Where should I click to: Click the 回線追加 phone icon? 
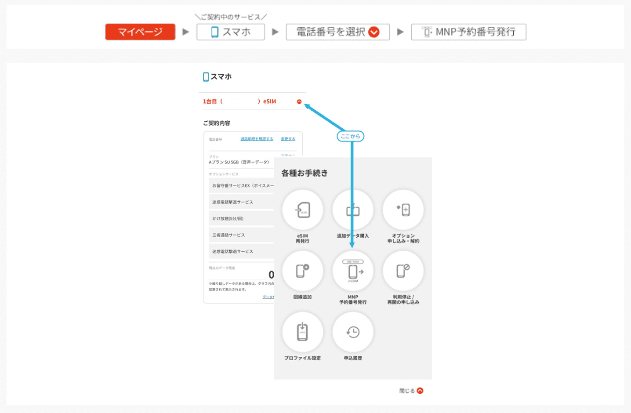302,271
